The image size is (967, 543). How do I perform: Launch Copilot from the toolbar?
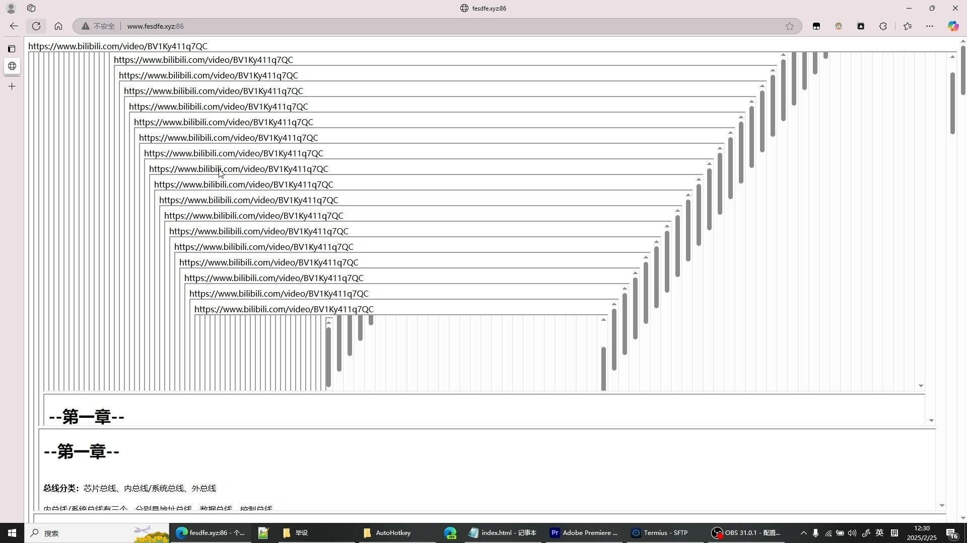click(953, 26)
